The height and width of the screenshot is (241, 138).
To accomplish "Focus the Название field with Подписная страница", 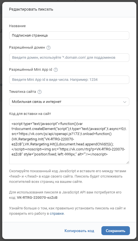I will 69,36.
